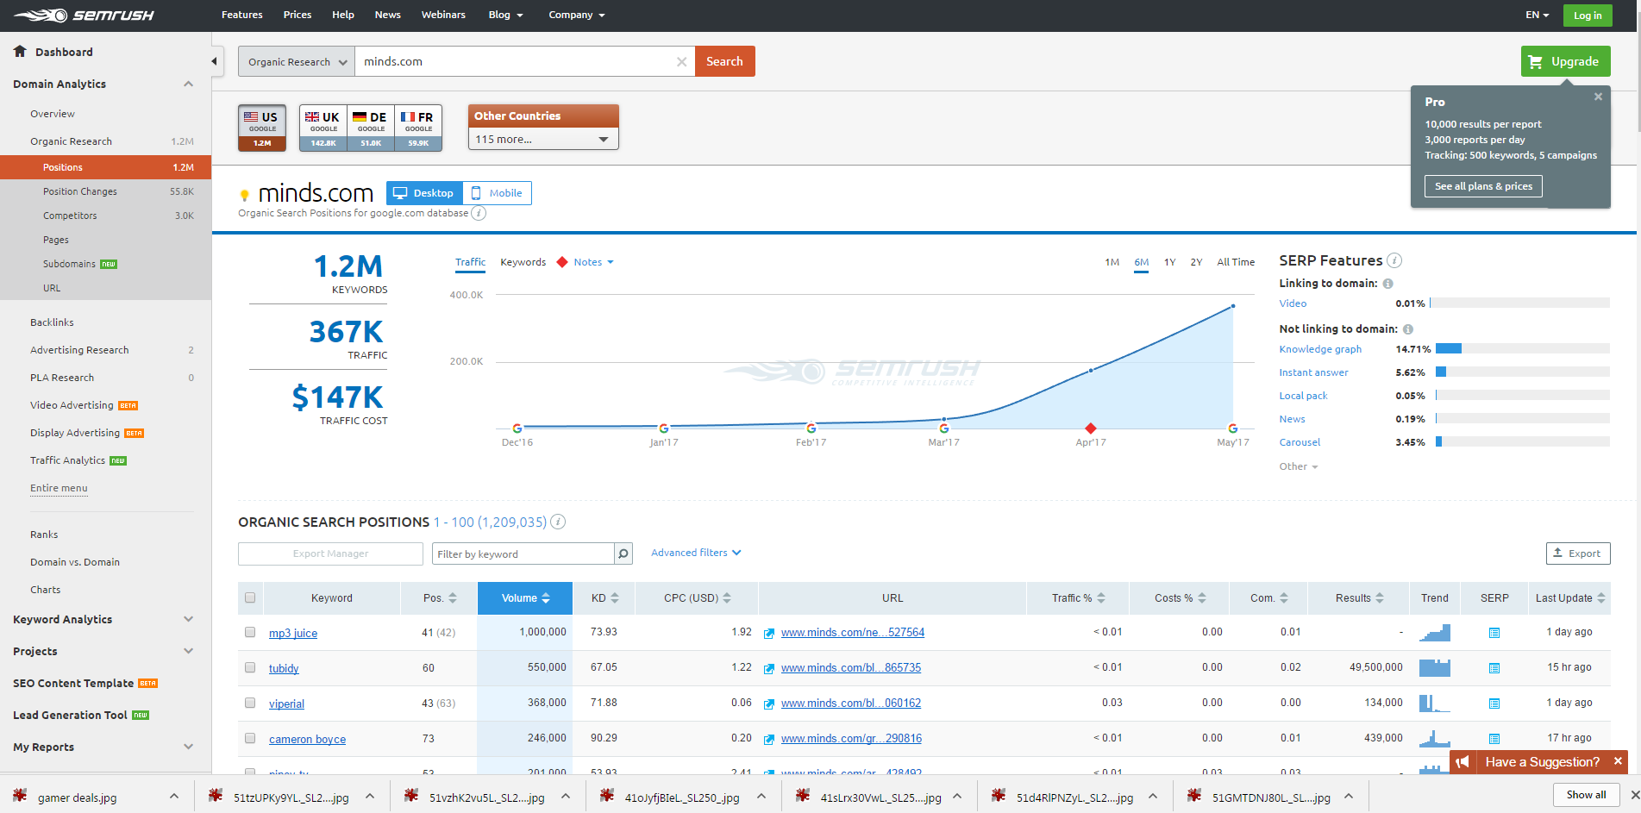Click the Export button

click(x=1578, y=553)
